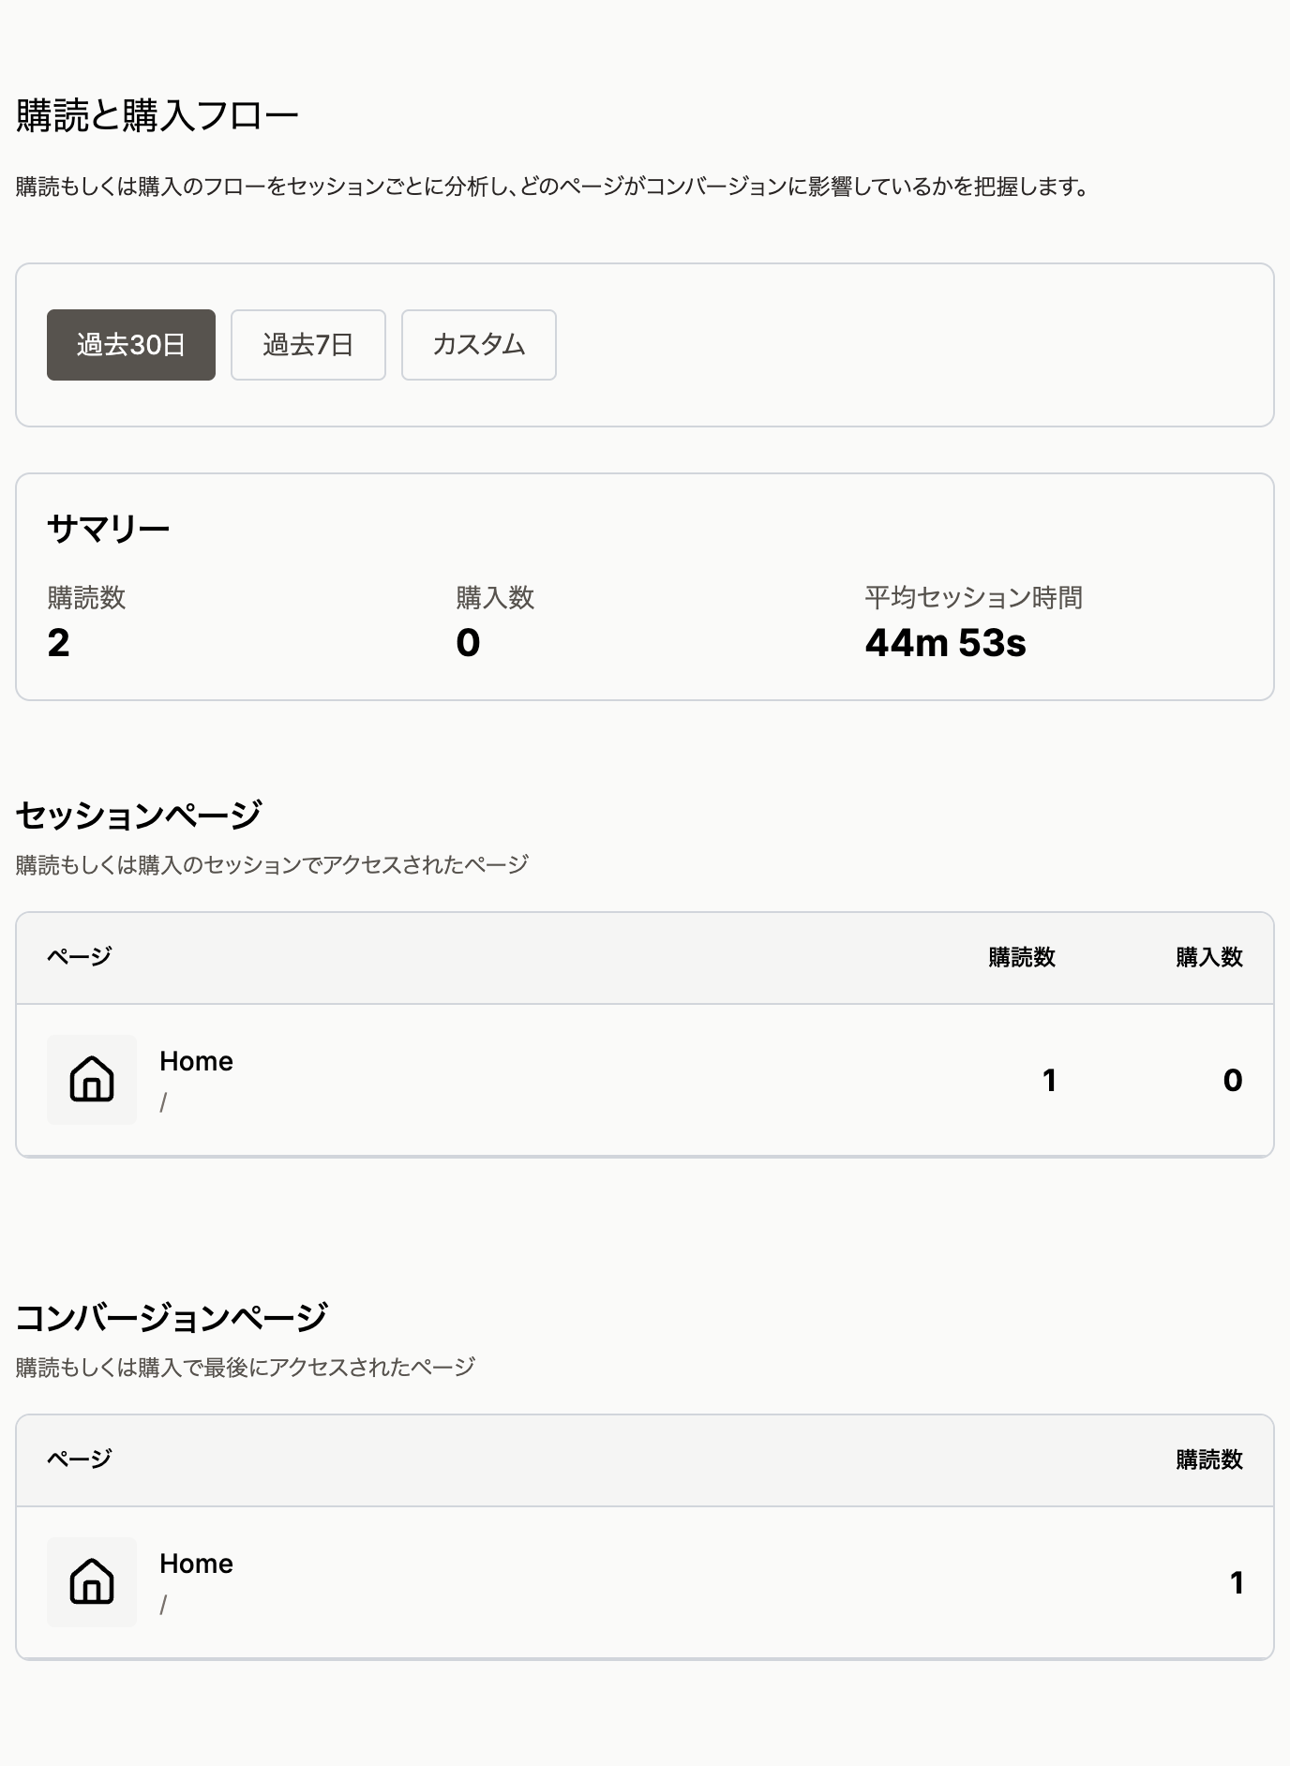Screen dimensions: 1290x1766
Task: Click ページ column header in コンバージョンページ table
Action: pos(80,1459)
